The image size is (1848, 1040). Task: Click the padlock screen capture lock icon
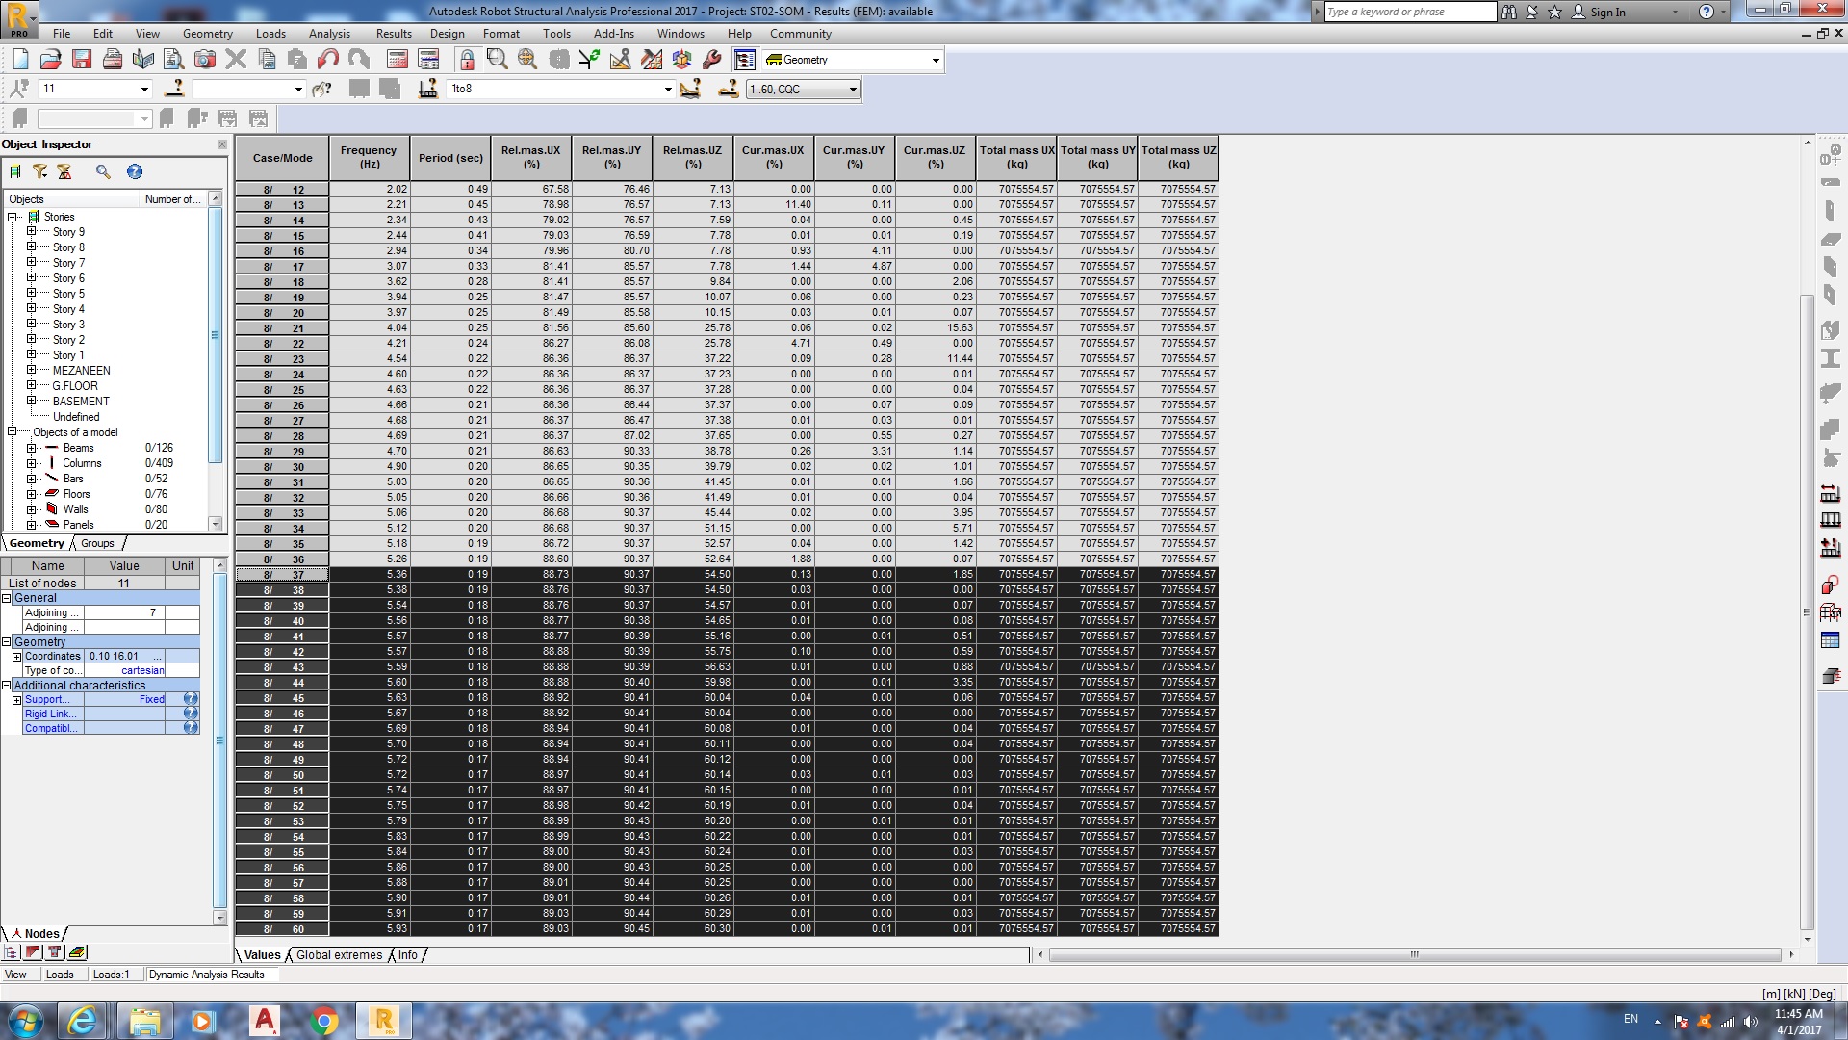469,59
